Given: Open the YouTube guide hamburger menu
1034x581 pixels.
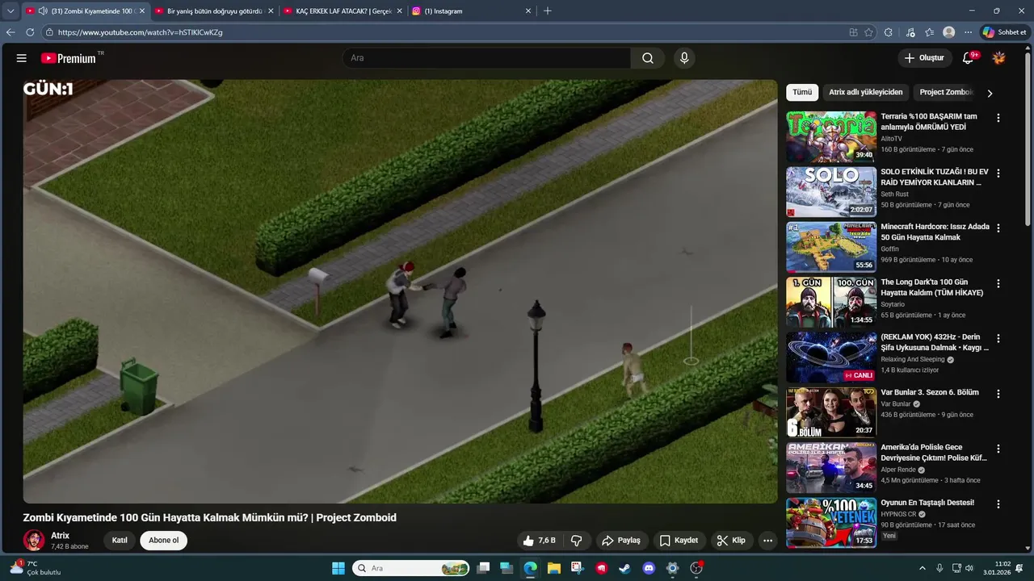Looking at the screenshot, I should point(22,58).
